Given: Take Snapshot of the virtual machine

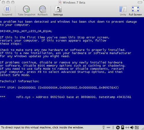Looking at the screenshot, I should 26,11.
